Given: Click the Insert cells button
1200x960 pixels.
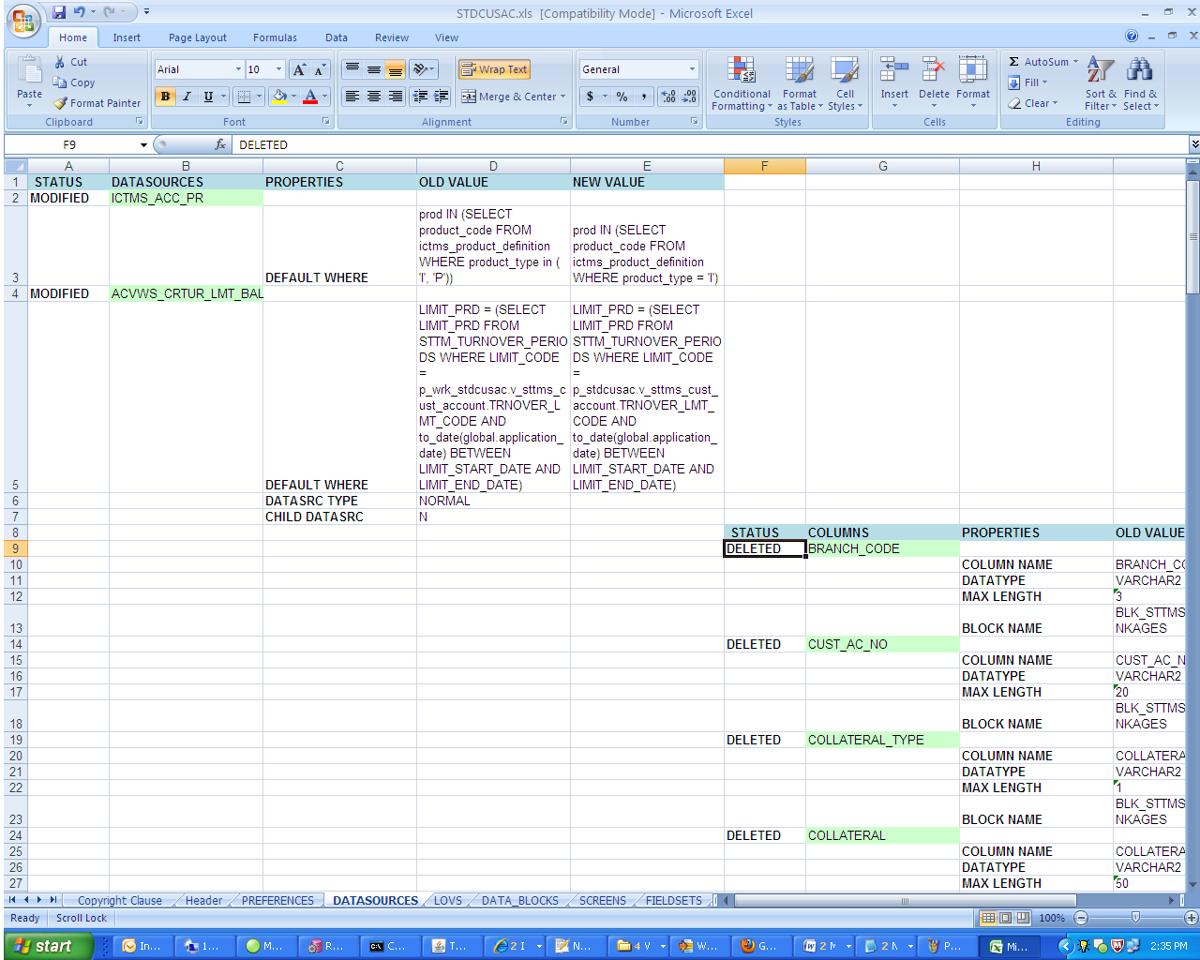Looking at the screenshot, I should (894, 82).
